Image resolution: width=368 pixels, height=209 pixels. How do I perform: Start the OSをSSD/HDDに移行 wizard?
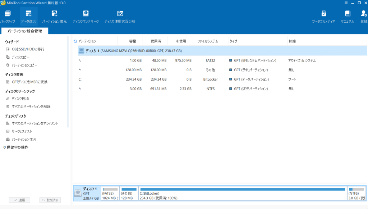click(28, 49)
